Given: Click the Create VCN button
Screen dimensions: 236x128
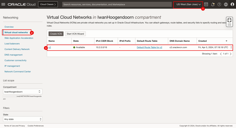Looking at the screenshot, I should pyautogui.click(x=56, y=34).
